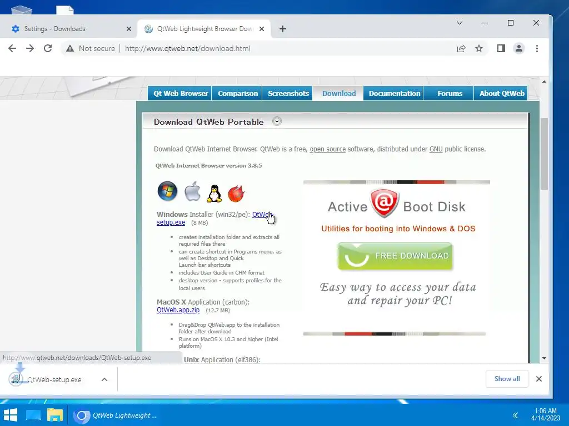Screen dimensions: 569x426
Task: Click the vertical scrollbar thumb
Action: 544,154
